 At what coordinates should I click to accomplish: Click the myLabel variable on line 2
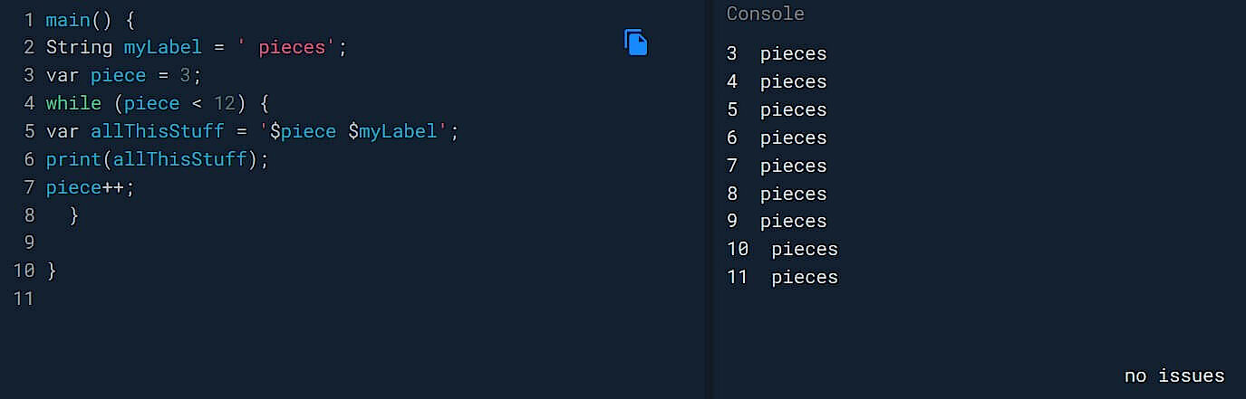[162, 47]
